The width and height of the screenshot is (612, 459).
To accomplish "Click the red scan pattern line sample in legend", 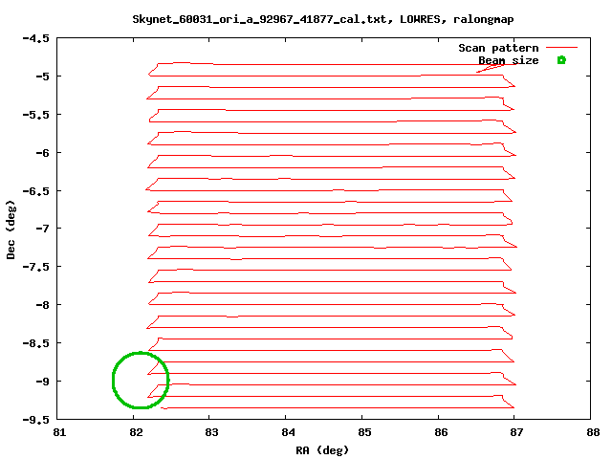I will click(563, 47).
